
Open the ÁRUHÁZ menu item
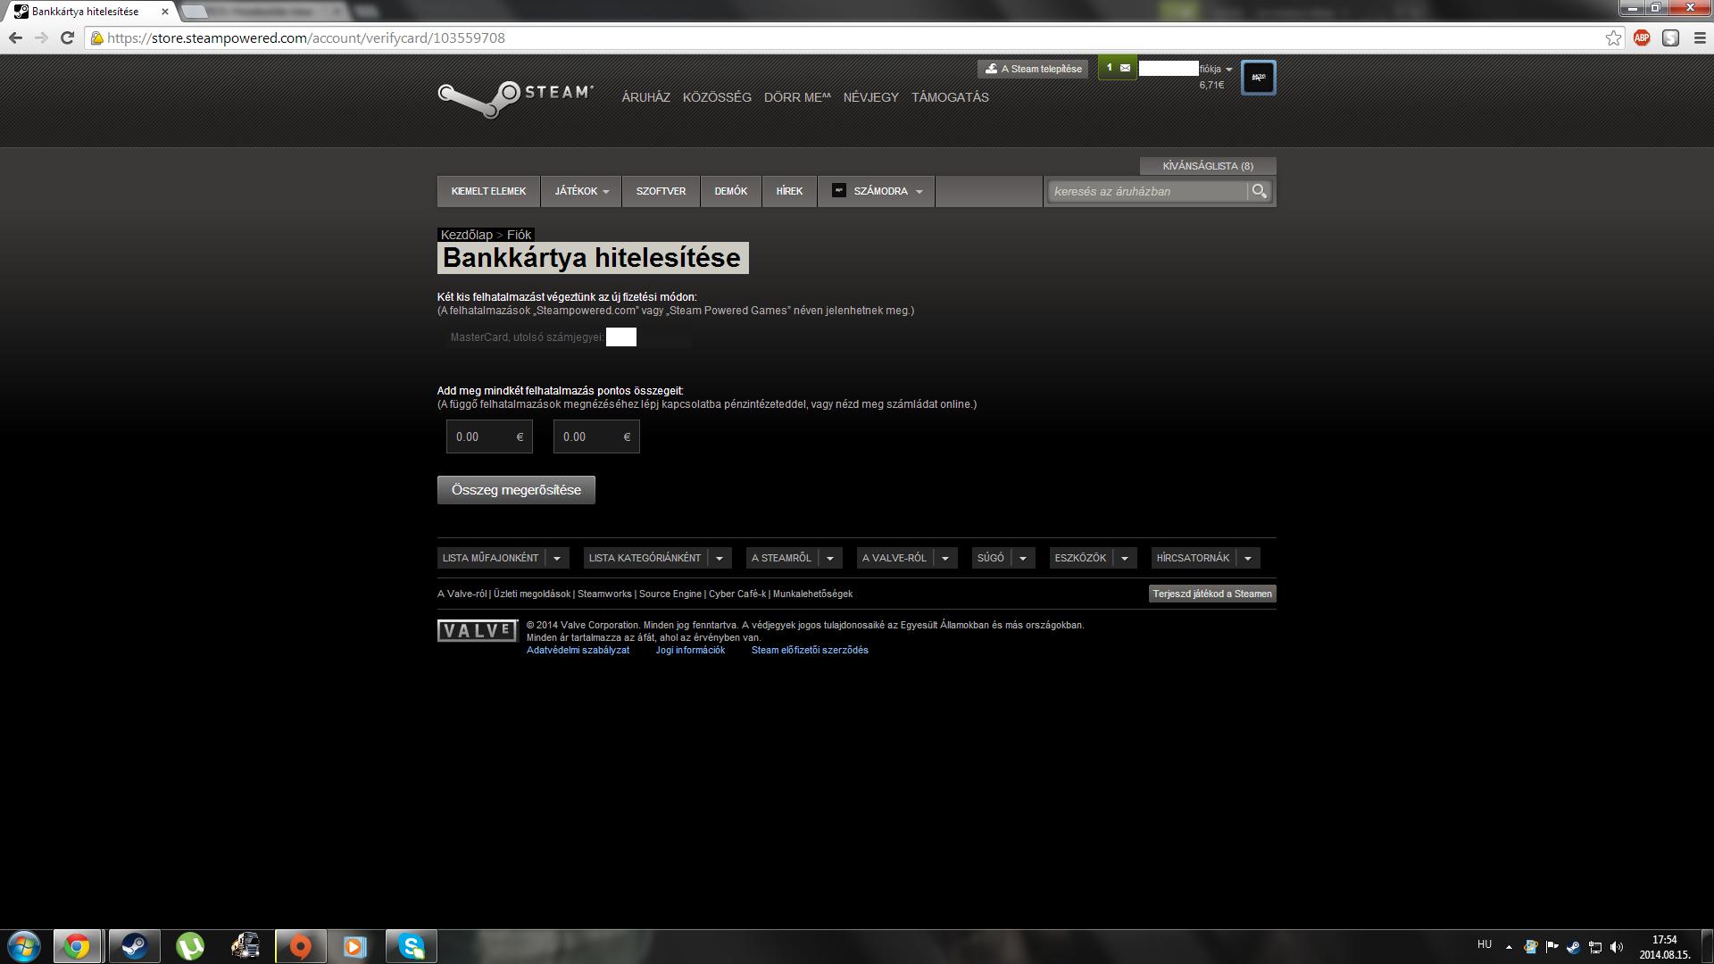(645, 97)
